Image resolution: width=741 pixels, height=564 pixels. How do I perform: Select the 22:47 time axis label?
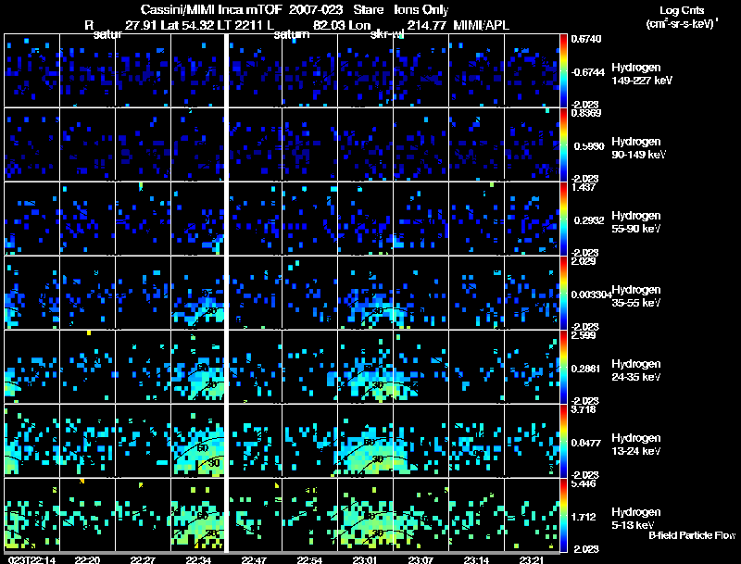pyautogui.click(x=254, y=559)
